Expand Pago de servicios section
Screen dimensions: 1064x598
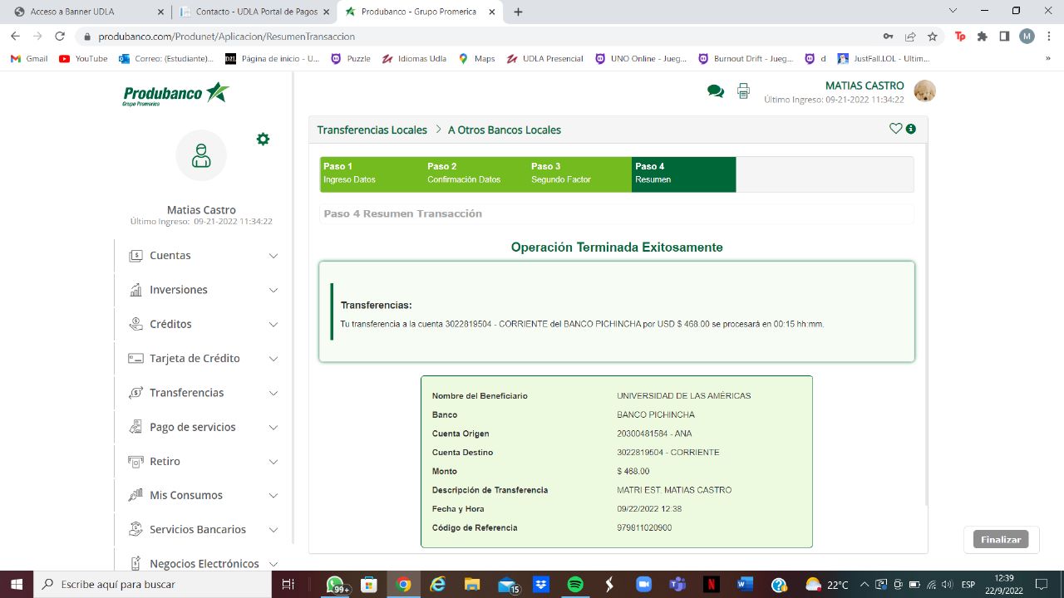pos(204,427)
